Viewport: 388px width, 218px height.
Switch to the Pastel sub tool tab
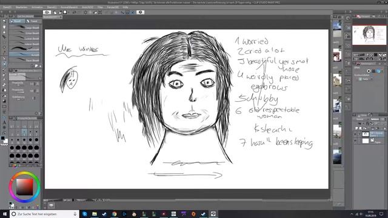33,21
